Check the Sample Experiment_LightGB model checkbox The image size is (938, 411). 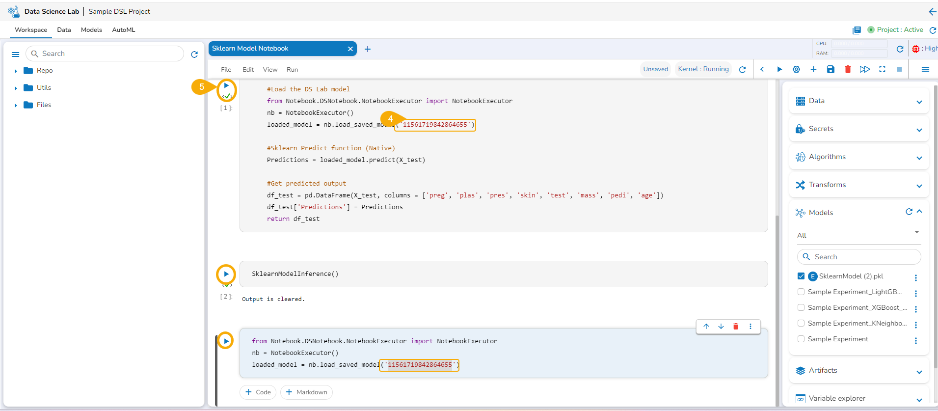click(801, 292)
